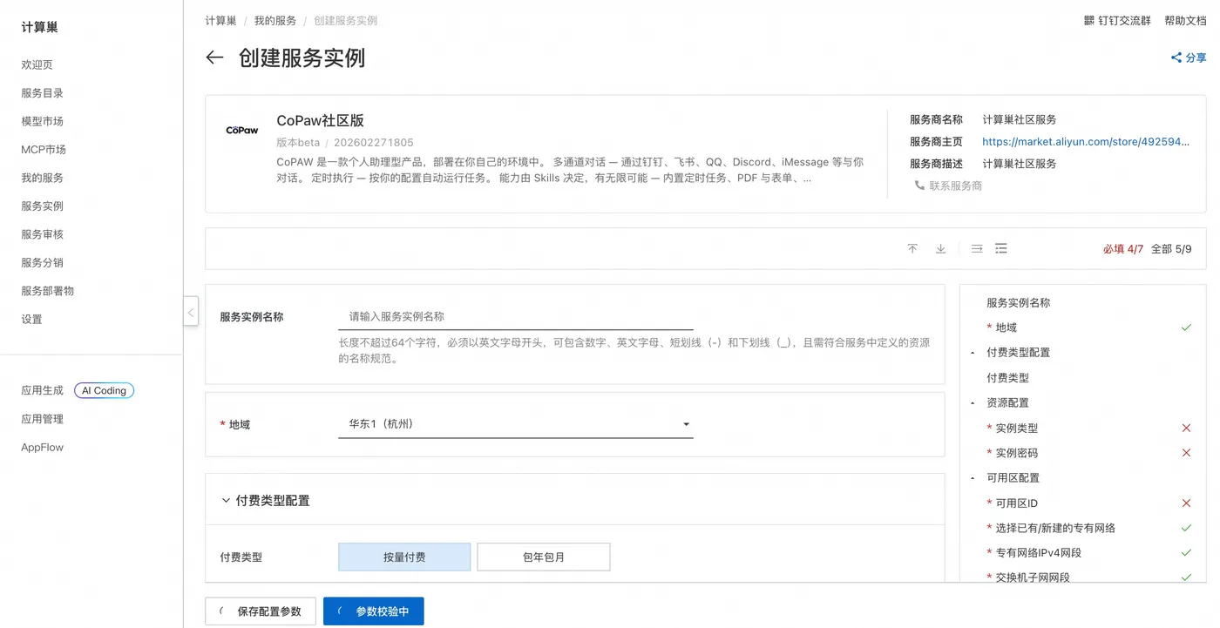This screenshot has height=628, width=1220.
Task: Open the 帮助文档 link
Action: (x=1185, y=20)
